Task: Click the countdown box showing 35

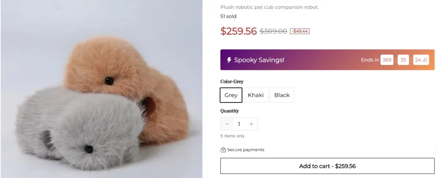Action: (403, 60)
